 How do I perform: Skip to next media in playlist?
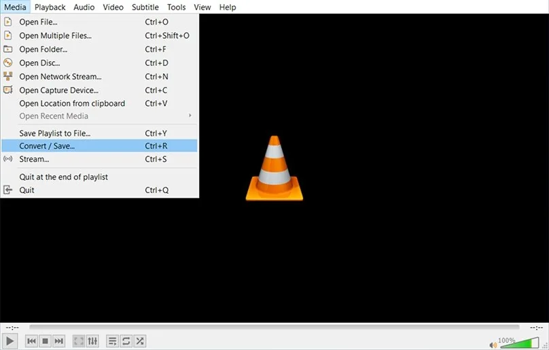coord(59,341)
